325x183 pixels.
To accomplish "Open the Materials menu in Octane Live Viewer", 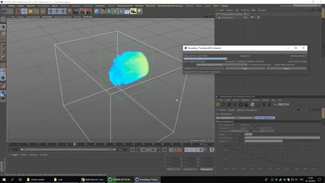I will point(245,100).
